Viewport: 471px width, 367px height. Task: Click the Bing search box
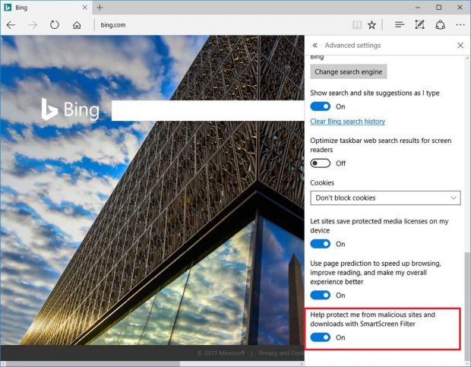208,111
